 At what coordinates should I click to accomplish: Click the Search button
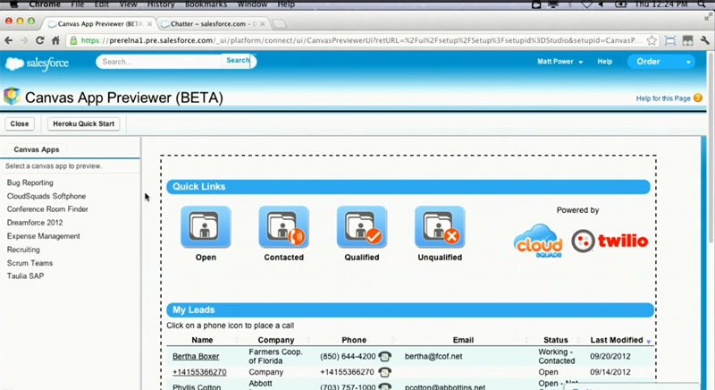point(238,61)
